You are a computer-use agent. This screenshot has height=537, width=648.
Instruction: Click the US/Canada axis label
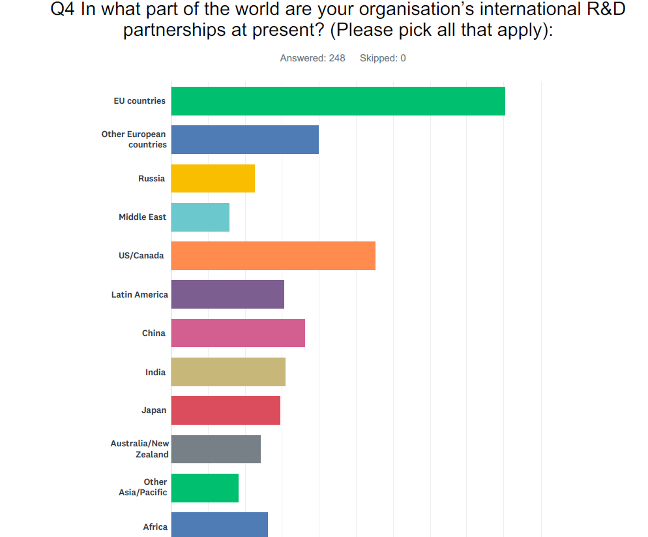(x=141, y=256)
